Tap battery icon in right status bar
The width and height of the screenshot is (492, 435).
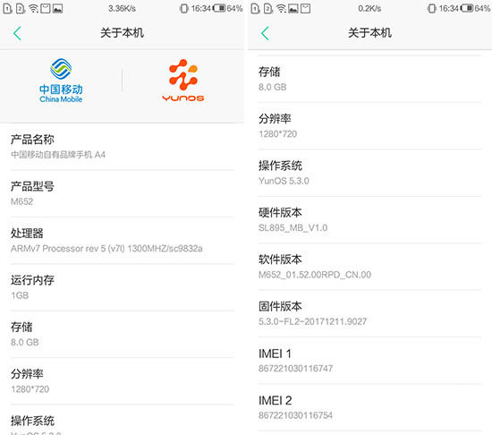467,8
